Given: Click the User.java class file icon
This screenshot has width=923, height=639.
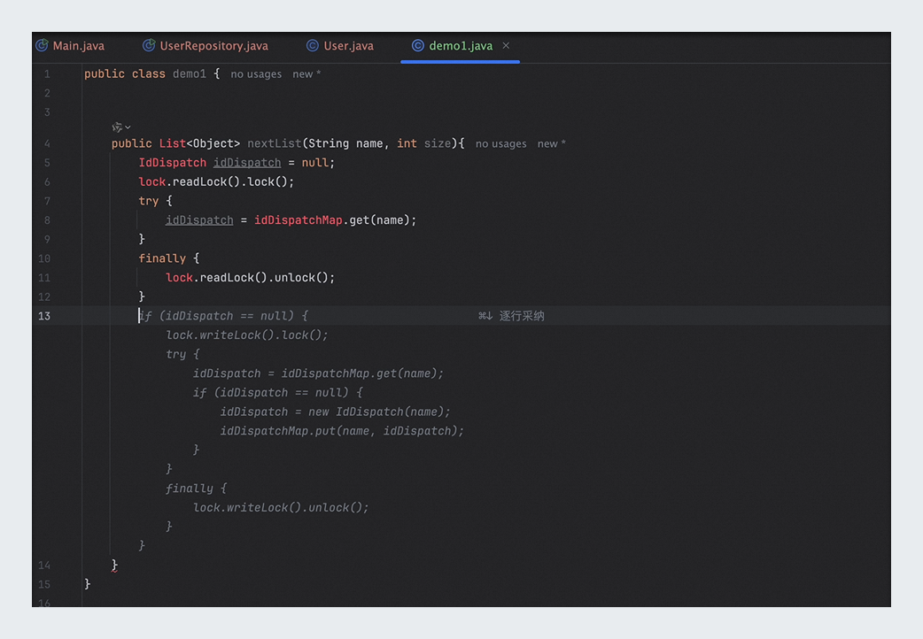Looking at the screenshot, I should [313, 45].
